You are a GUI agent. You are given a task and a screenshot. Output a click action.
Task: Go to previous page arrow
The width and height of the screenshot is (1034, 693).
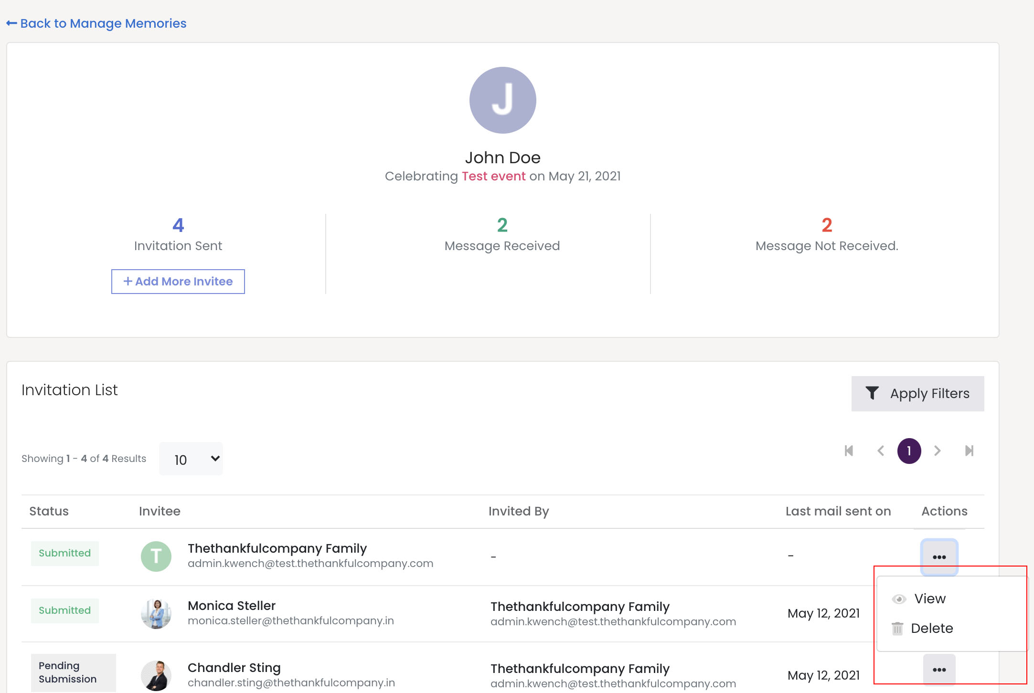[x=881, y=451]
